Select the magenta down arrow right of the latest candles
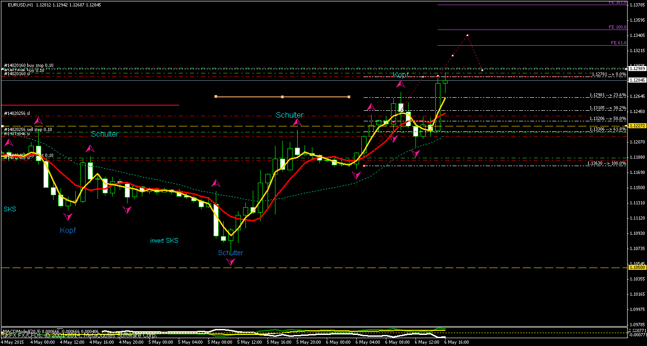 pyautogui.click(x=415, y=154)
